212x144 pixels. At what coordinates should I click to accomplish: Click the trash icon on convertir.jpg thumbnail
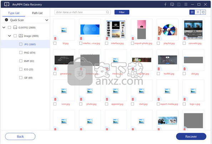tap(185, 38)
